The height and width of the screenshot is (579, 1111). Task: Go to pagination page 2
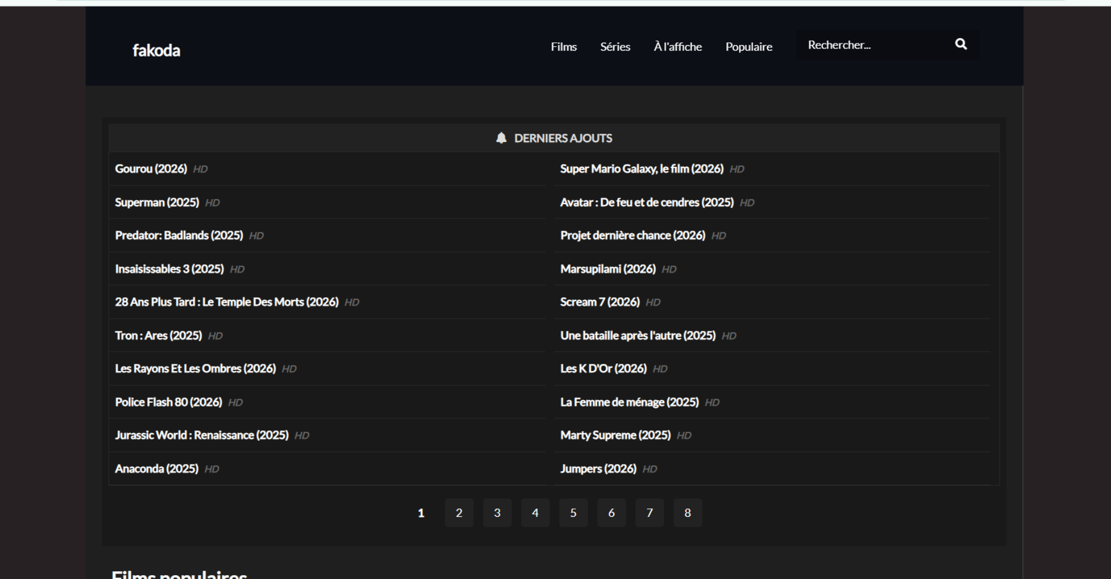coord(459,513)
